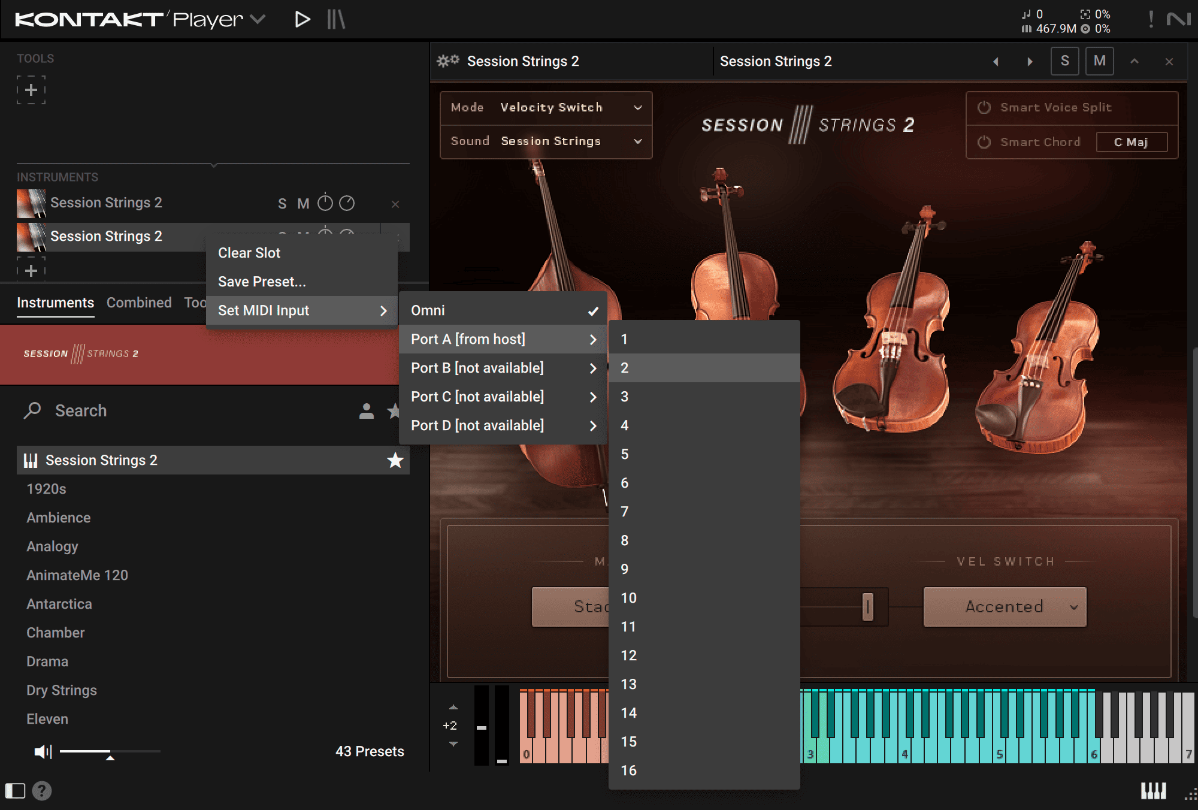Close the instrument header
Image resolution: width=1198 pixels, height=810 pixels.
coord(1169,61)
